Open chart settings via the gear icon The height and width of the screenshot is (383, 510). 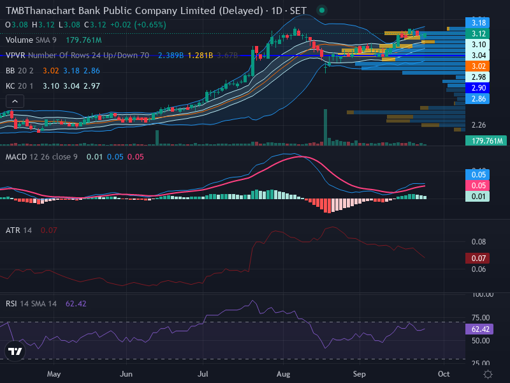click(488, 374)
